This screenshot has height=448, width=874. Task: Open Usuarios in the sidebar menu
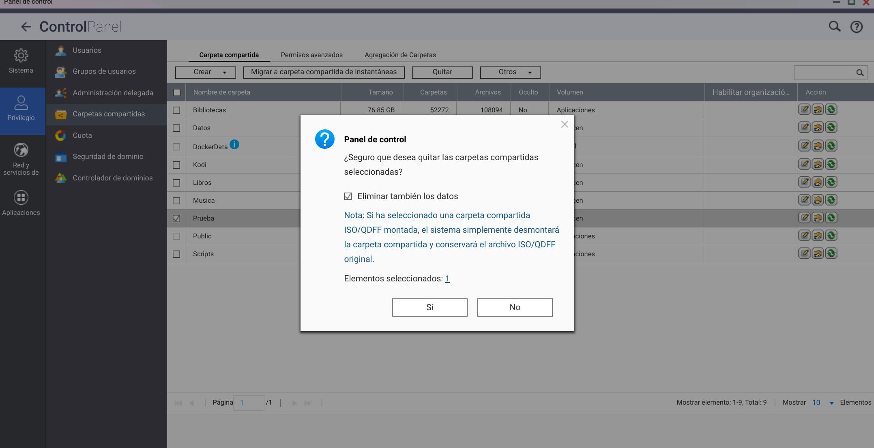pyautogui.click(x=87, y=50)
